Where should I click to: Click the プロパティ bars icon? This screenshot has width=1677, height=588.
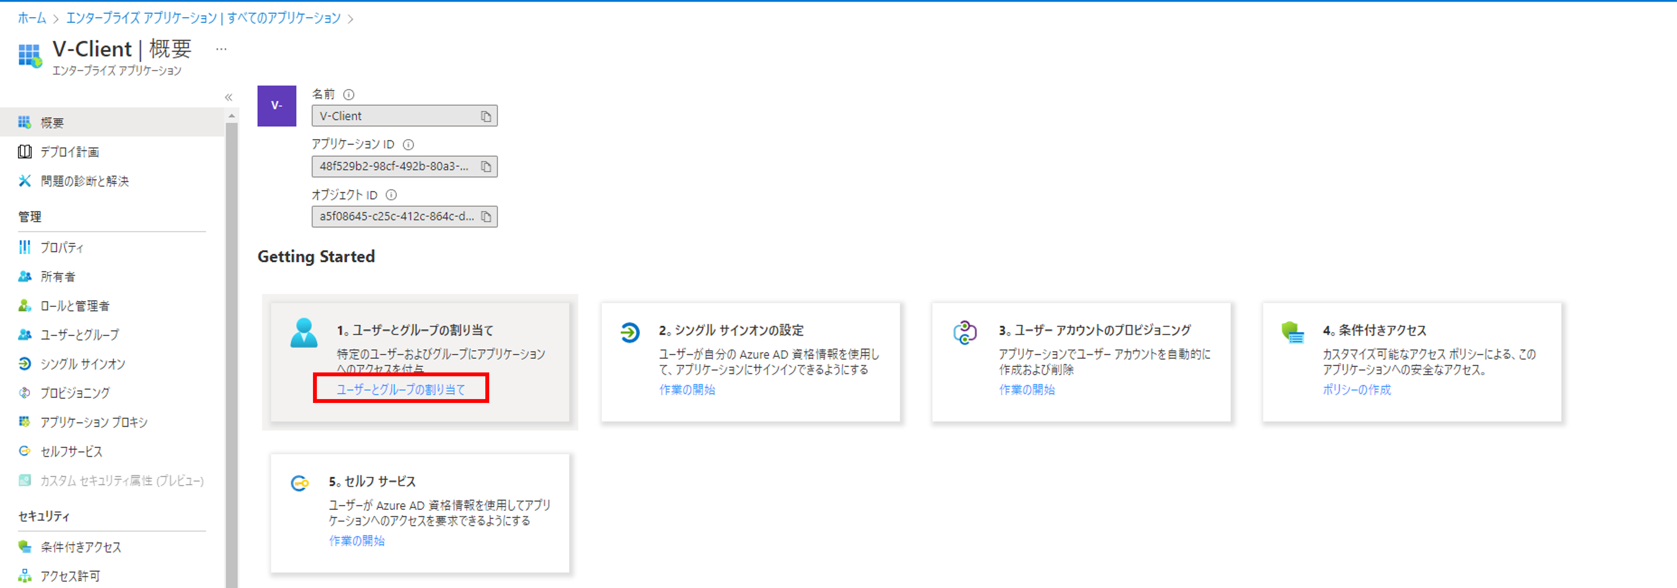click(25, 247)
